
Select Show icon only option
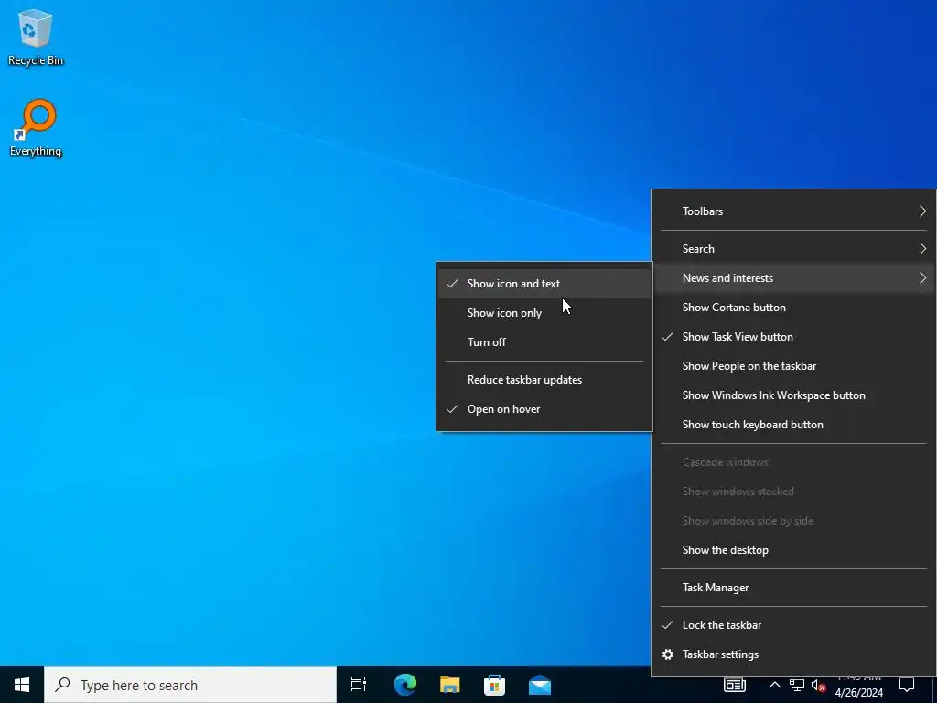[544, 313]
